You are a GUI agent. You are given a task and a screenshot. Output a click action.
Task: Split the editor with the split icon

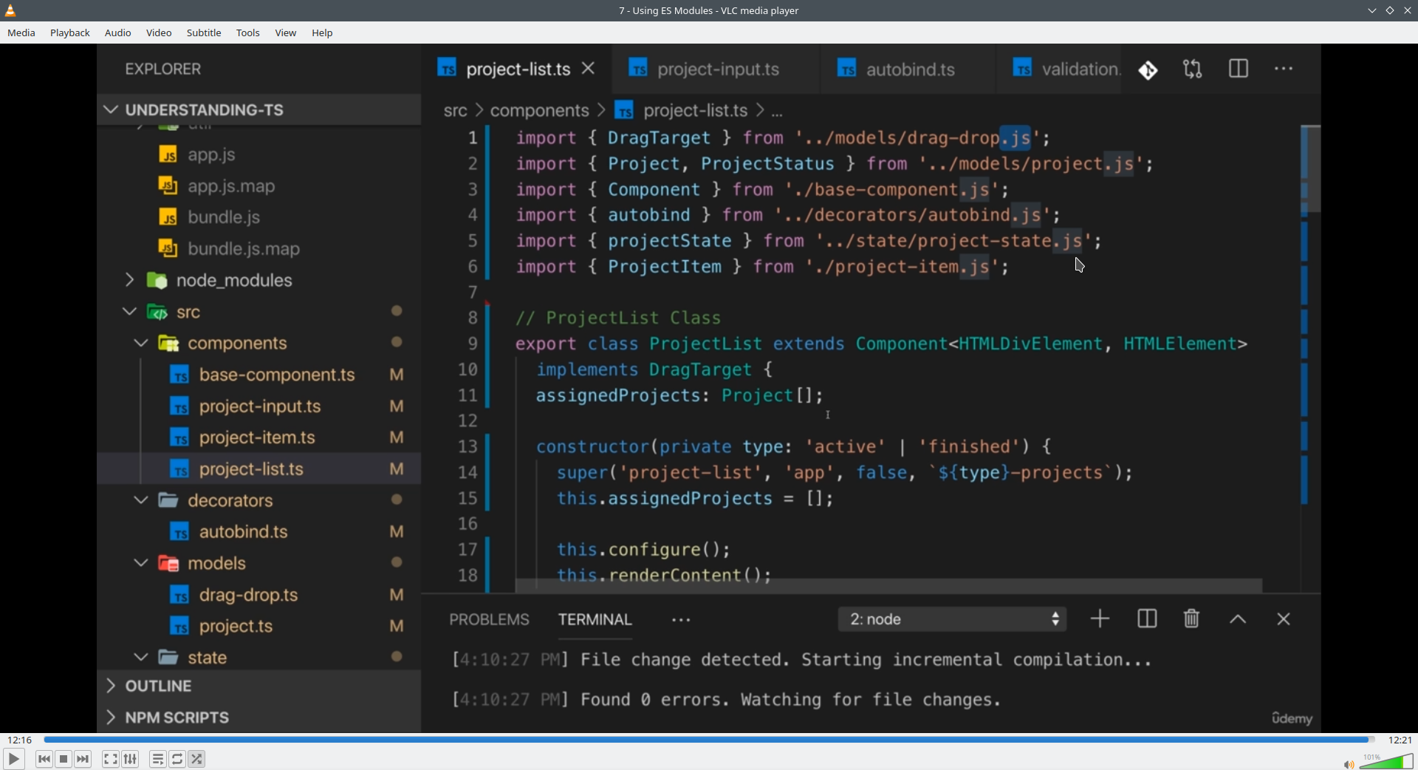[1239, 69]
